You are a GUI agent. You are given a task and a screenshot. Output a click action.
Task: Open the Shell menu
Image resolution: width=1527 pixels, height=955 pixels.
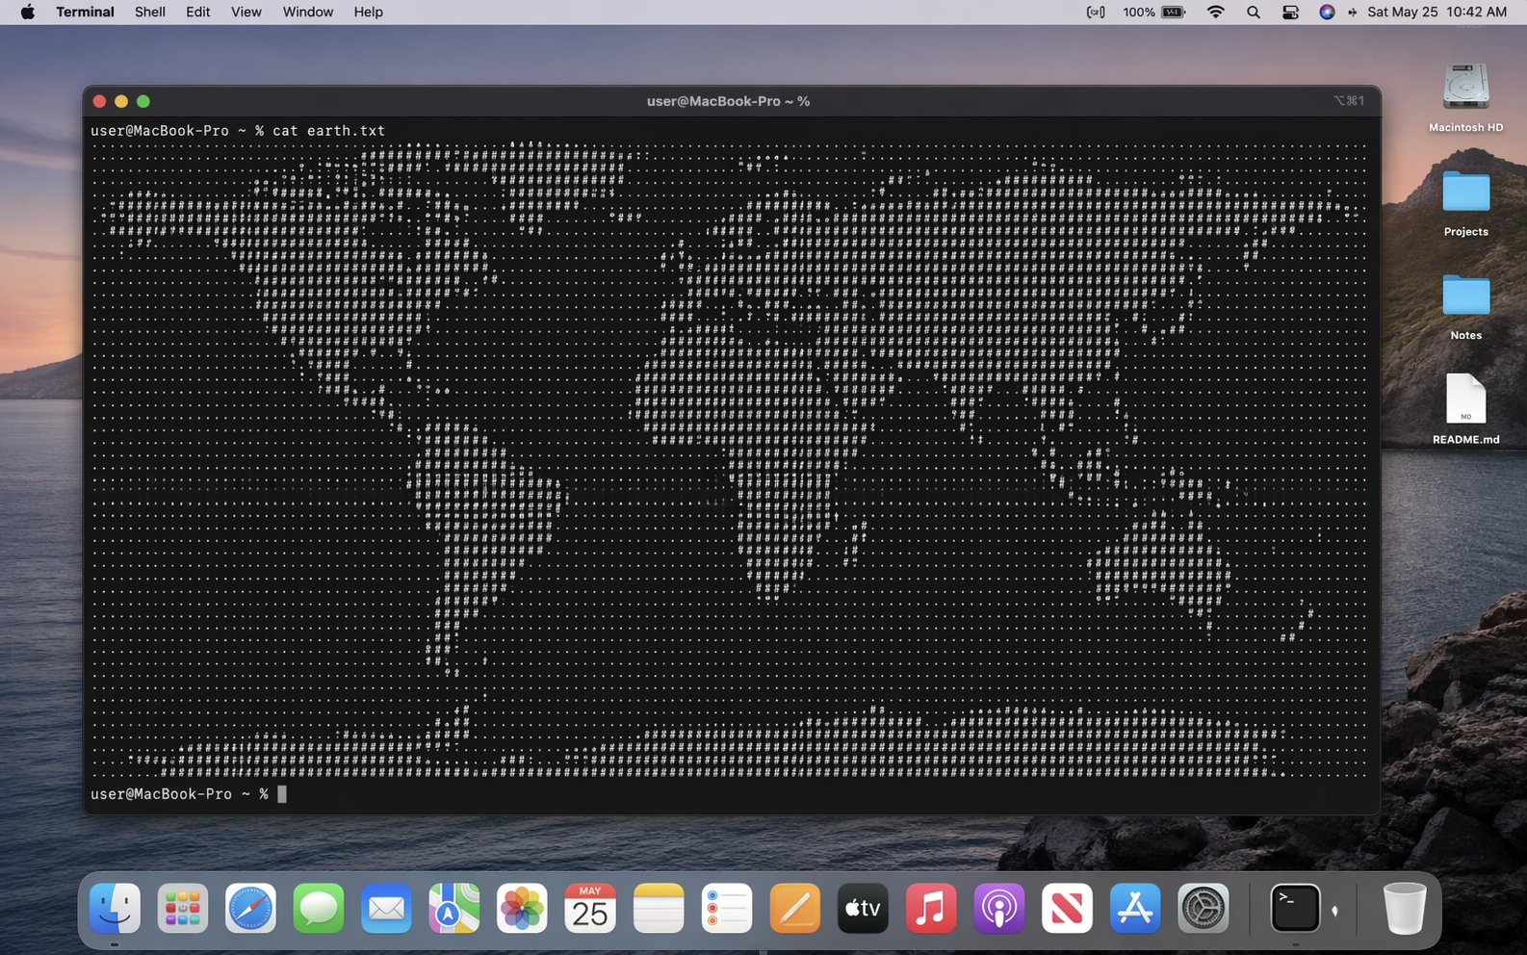(149, 12)
